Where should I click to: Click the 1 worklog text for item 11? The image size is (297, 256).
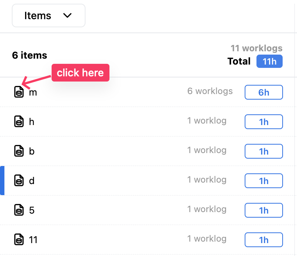(x=206, y=239)
